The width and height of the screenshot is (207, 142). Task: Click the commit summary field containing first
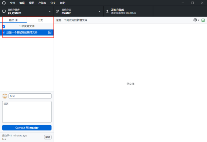[30, 96]
